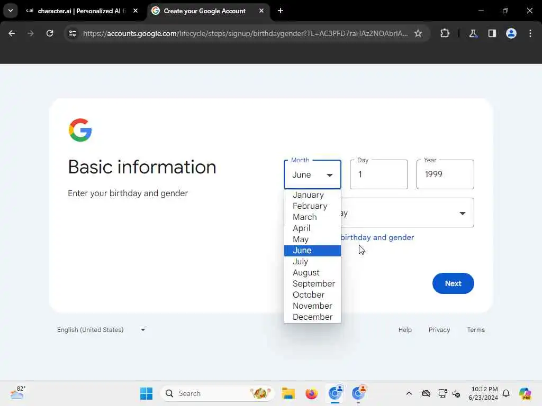Open the display/network tray icon
The height and width of the screenshot is (406, 542).
442,393
